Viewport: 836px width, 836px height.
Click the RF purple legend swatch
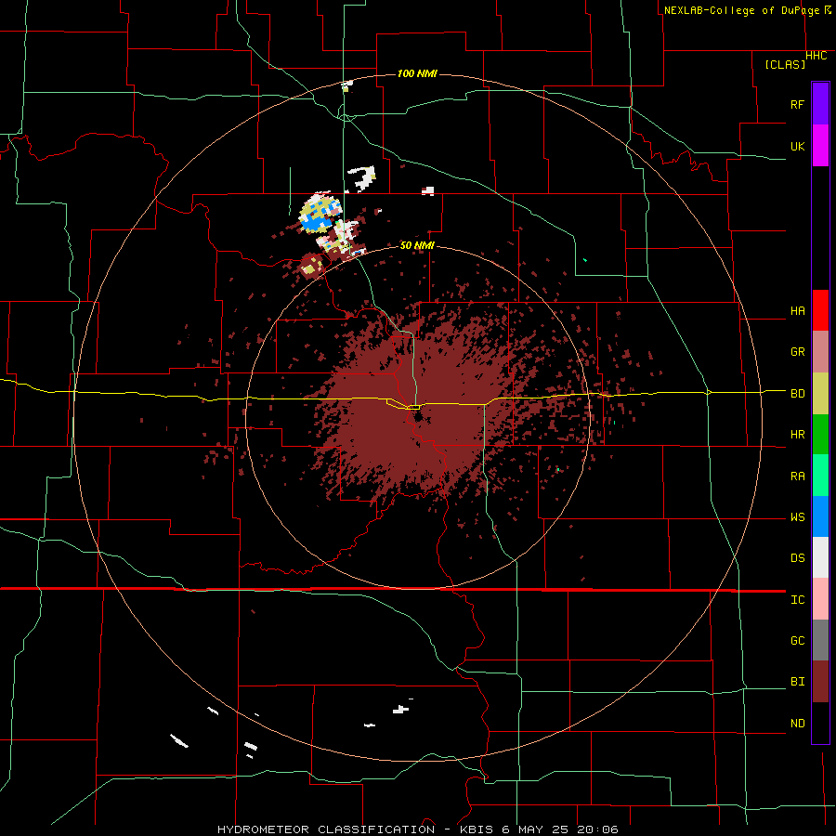pos(820,104)
